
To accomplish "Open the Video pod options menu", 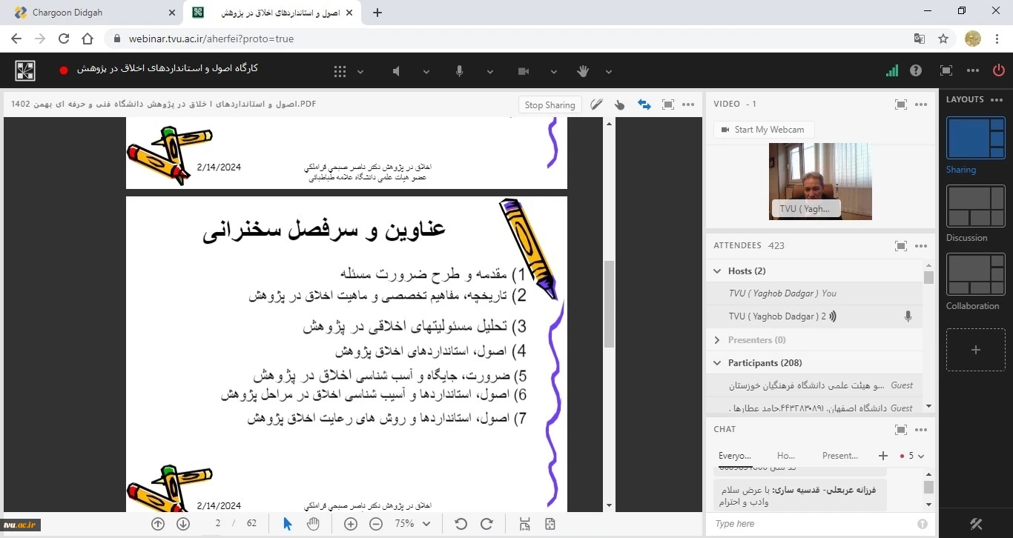I will [x=921, y=104].
